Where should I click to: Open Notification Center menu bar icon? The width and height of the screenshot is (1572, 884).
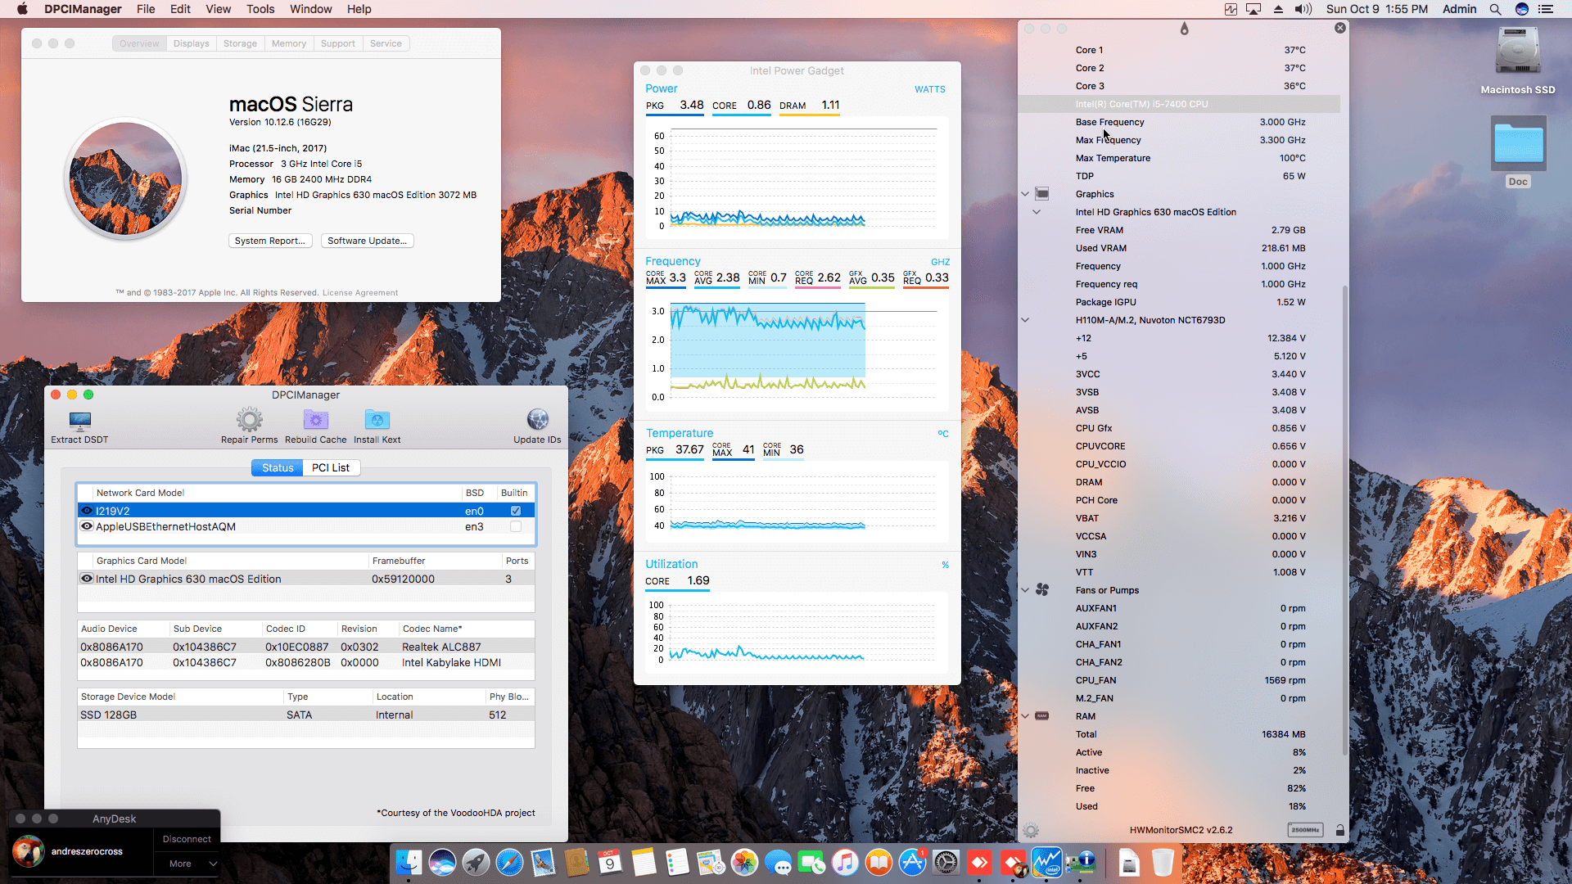pos(1546,9)
